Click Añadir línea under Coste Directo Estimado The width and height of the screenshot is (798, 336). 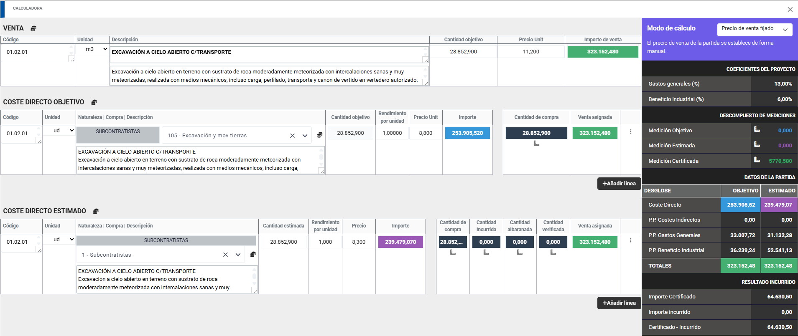click(x=619, y=303)
